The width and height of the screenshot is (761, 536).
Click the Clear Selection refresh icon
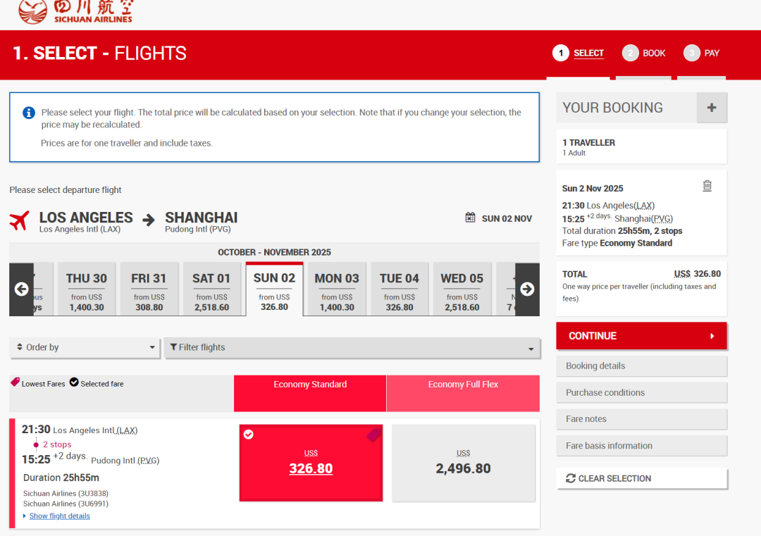tap(571, 478)
